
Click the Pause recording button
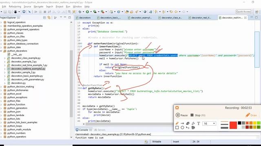coord(181,115)
